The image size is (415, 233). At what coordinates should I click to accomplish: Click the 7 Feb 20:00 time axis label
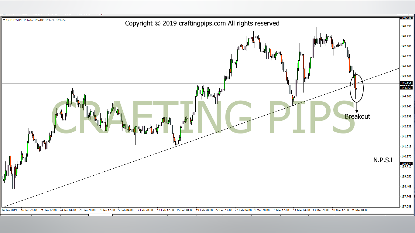click(x=145, y=210)
